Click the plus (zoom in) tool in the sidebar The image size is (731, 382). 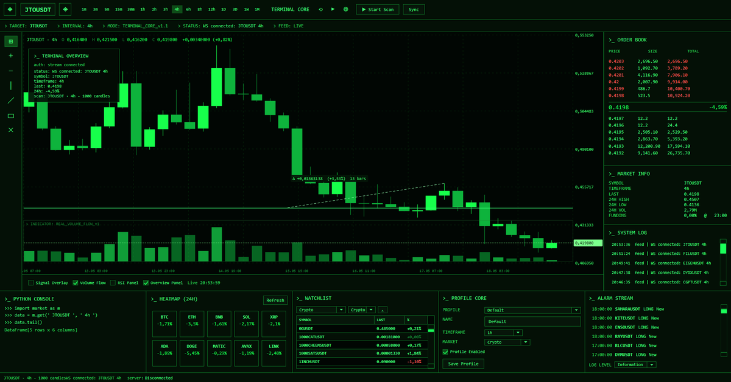[x=11, y=56]
